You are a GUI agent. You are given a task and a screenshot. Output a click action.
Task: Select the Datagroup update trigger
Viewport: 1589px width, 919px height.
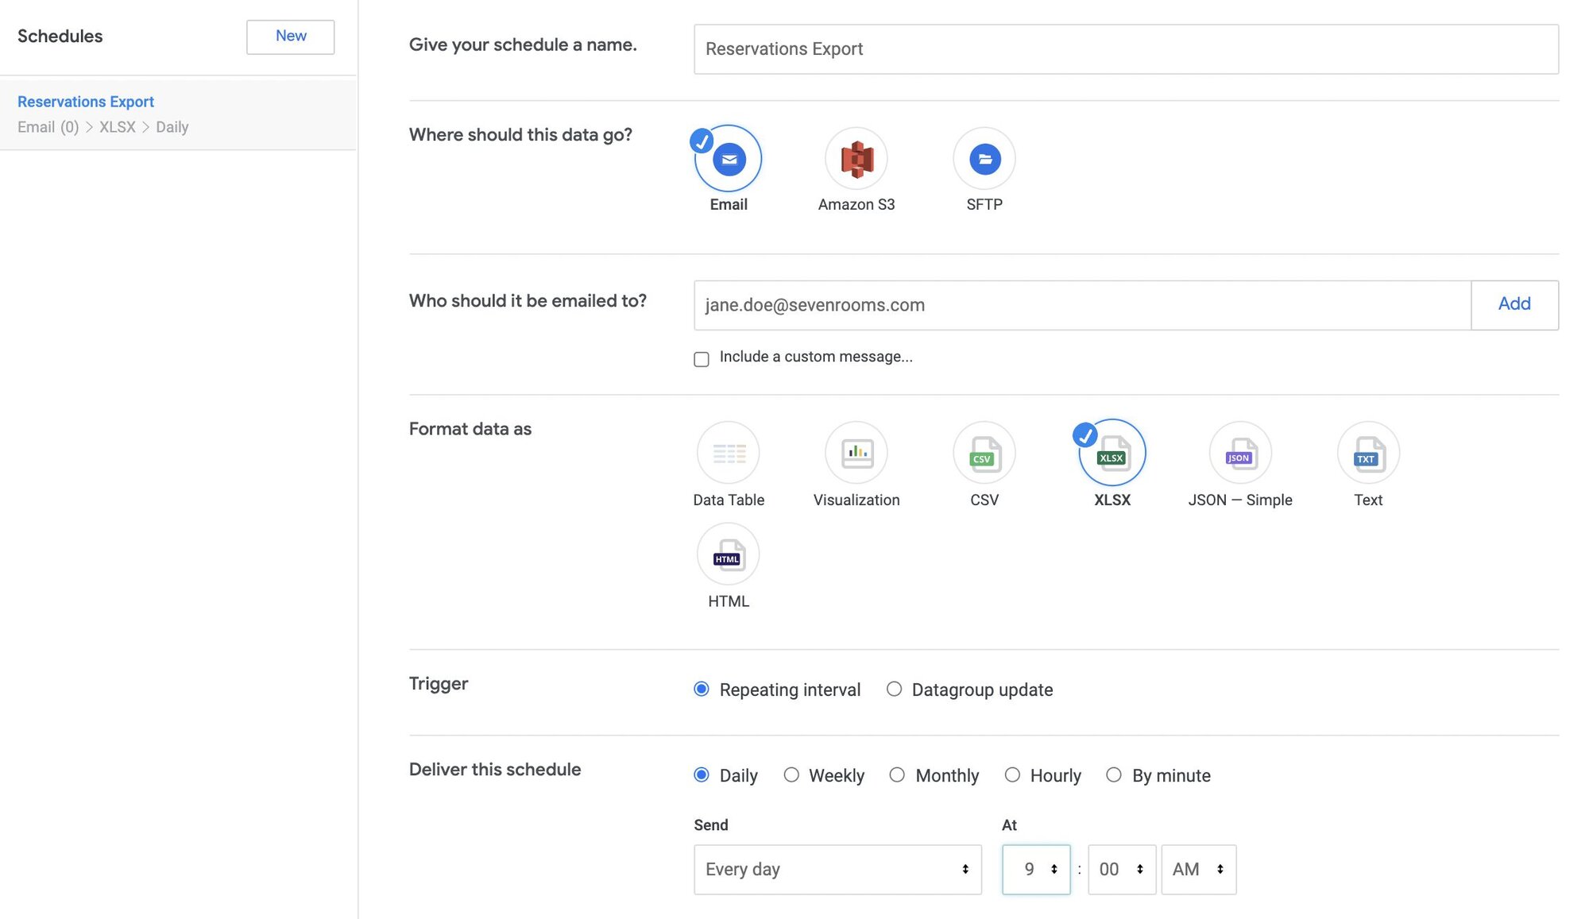click(x=894, y=689)
